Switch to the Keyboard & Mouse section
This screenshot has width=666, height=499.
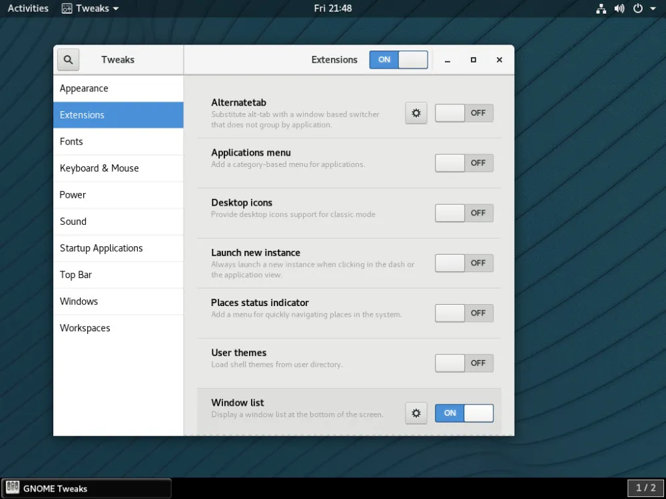[x=99, y=168]
